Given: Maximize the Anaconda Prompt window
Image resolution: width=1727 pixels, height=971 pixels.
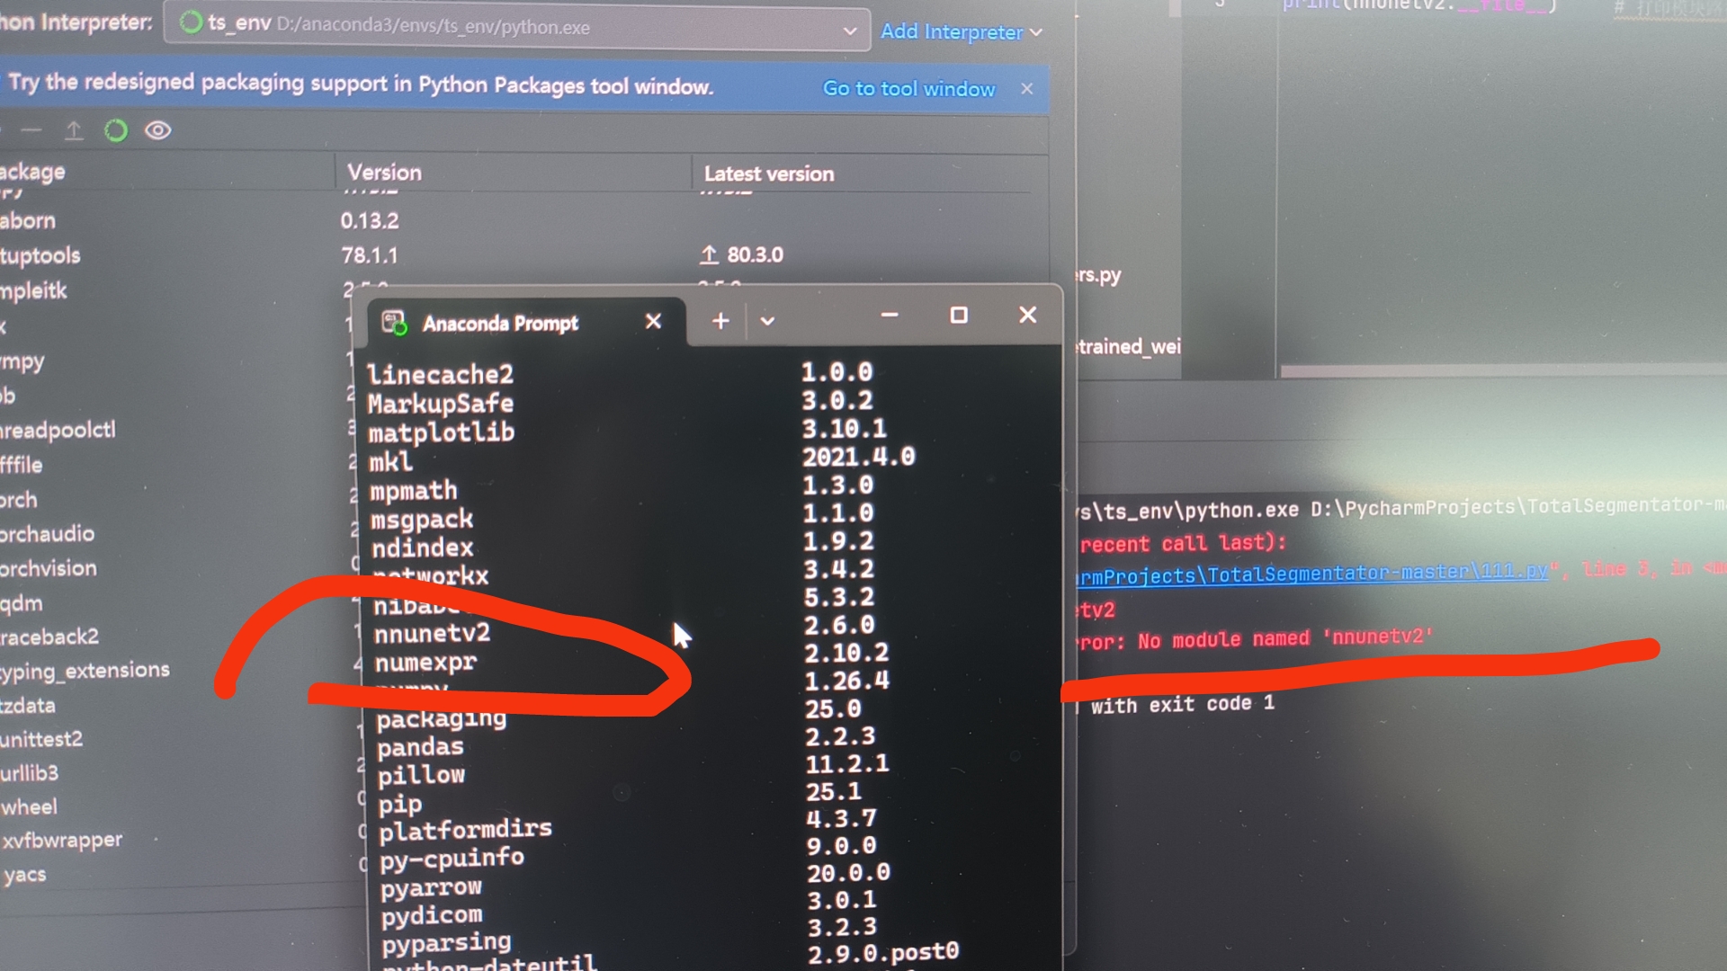Looking at the screenshot, I should click(x=959, y=316).
